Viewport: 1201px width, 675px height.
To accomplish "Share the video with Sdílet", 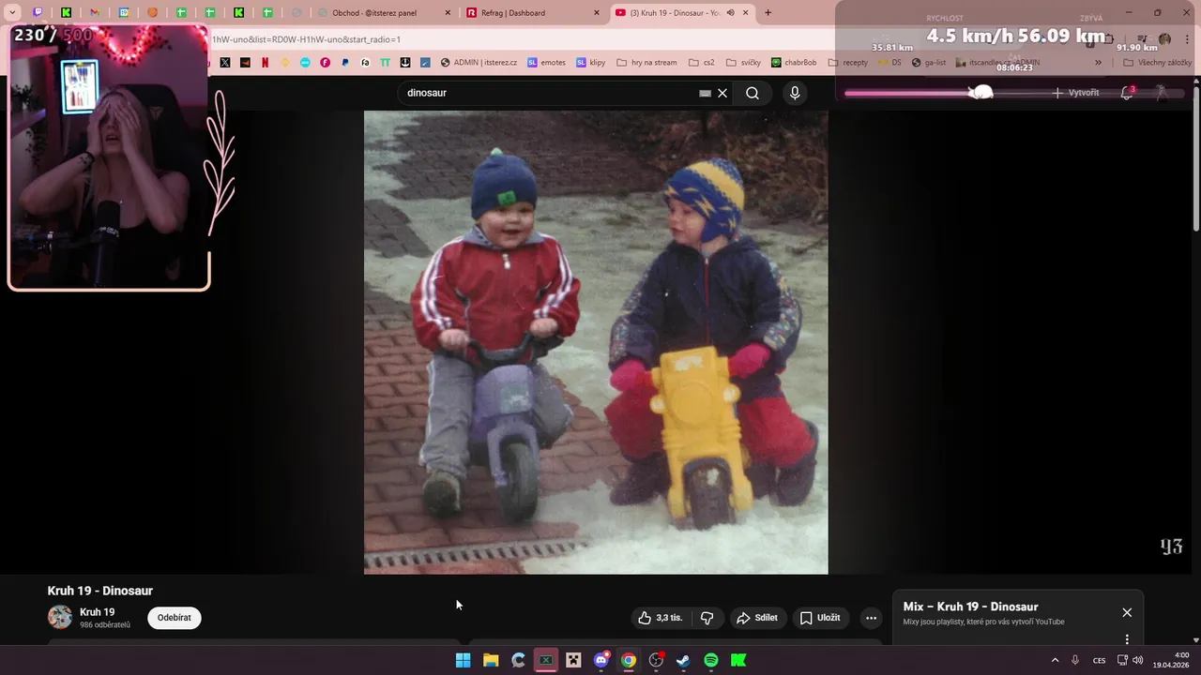I will click(x=757, y=618).
